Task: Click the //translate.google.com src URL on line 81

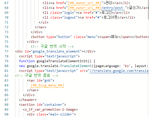Action: click(x=119, y=71)
